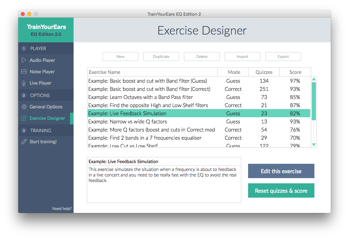Sort exercises by the Score column header

(295, 72)
